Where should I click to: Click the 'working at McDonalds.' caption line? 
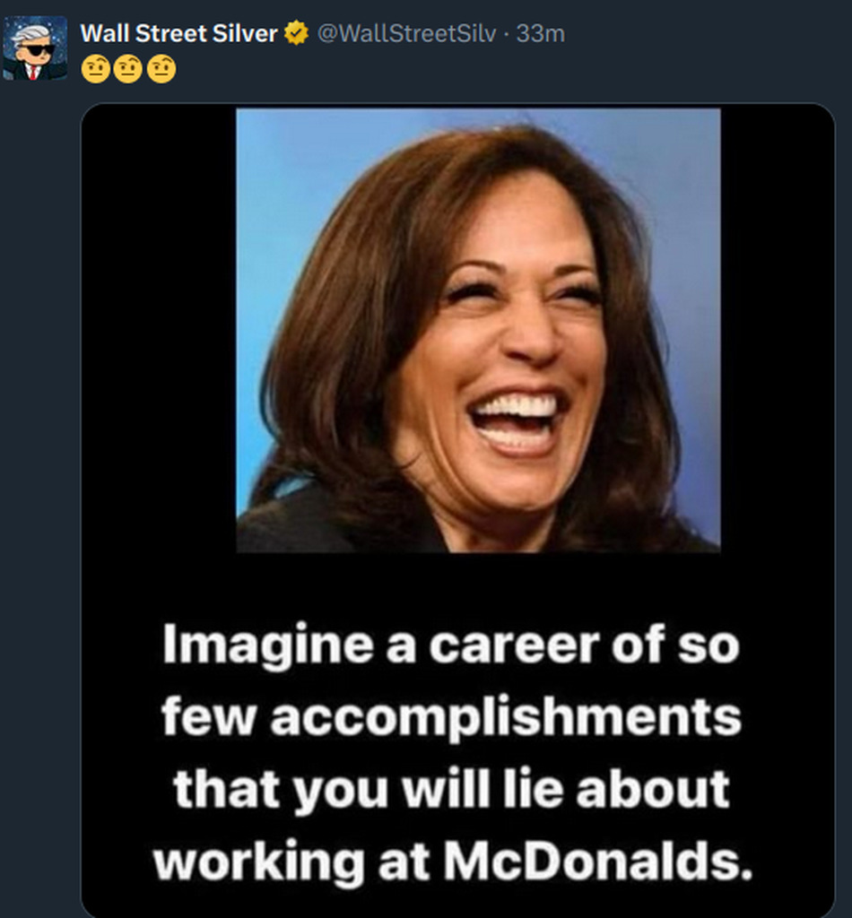(451, 860)
